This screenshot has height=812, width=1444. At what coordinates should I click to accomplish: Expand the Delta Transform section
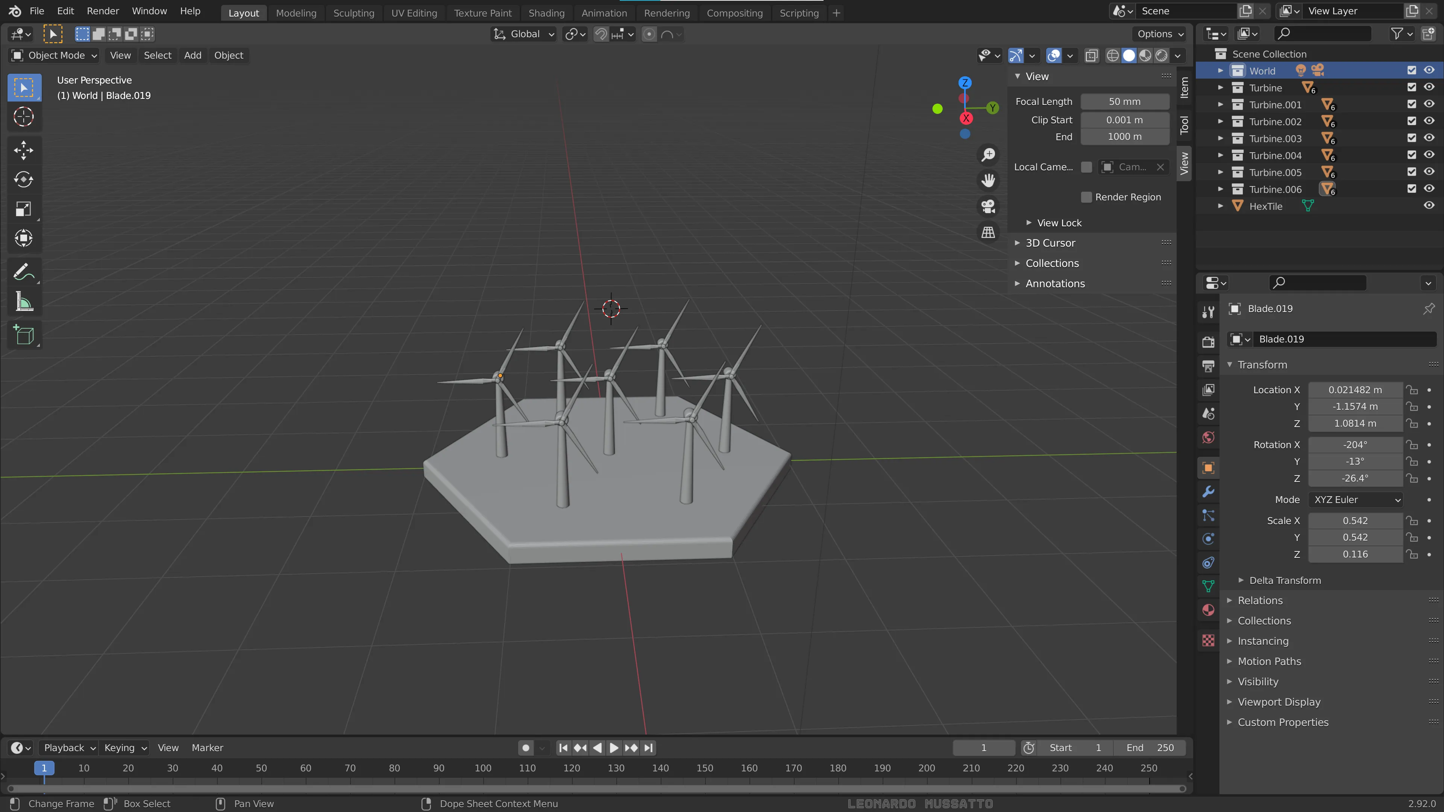pyautogui.click(x=1285, y=580)
